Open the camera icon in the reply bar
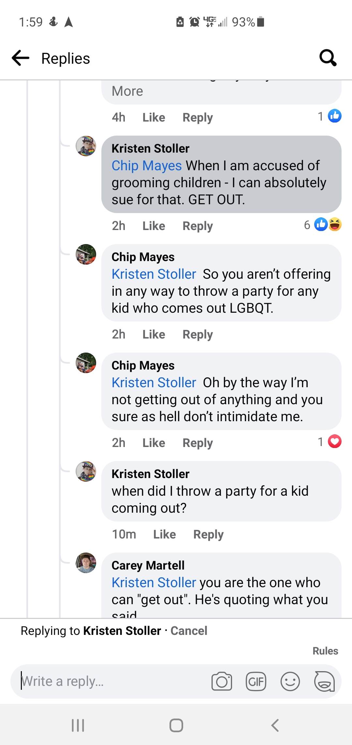352x745 pixels. pyautogui.click(x=222, y=682)
